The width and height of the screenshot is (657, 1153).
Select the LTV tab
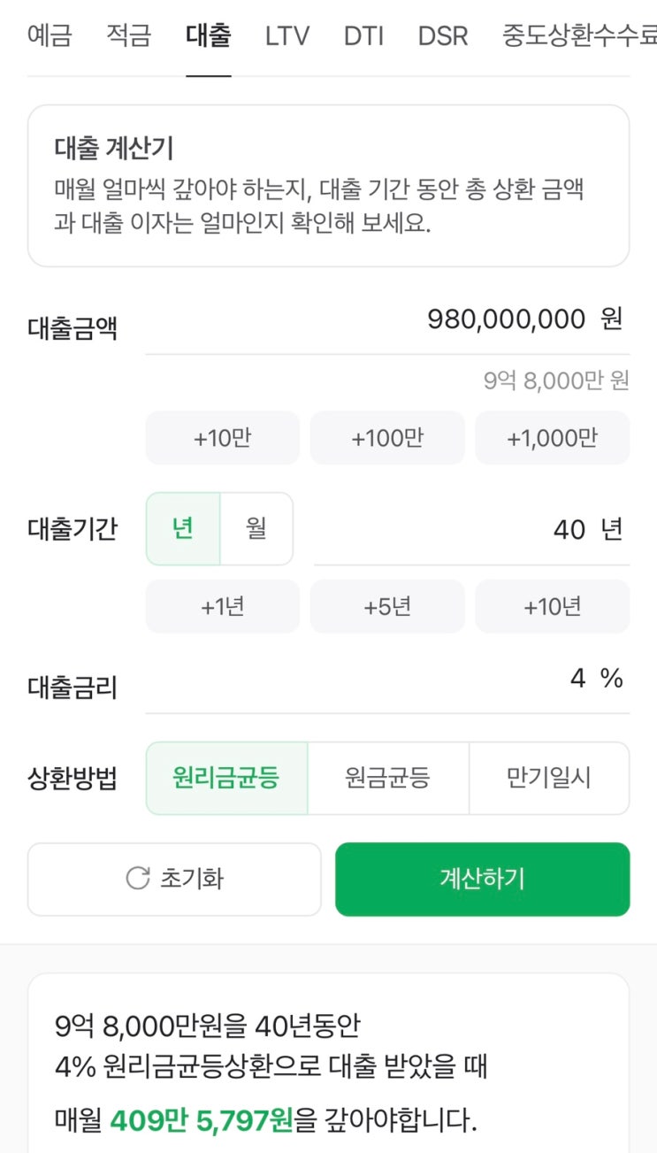tap(287, 36)
